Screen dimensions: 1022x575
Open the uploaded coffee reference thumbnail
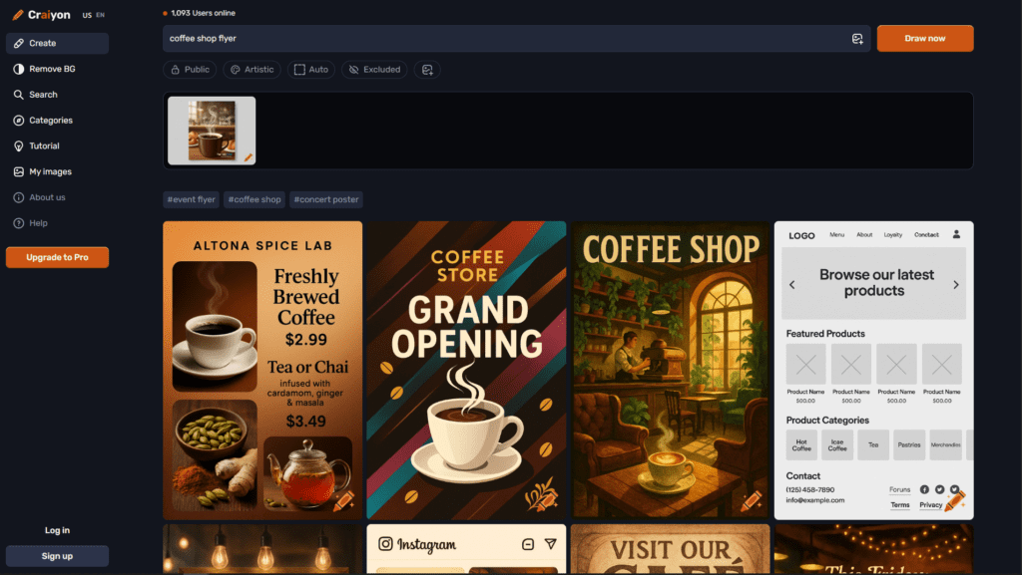tap(211, 130)
